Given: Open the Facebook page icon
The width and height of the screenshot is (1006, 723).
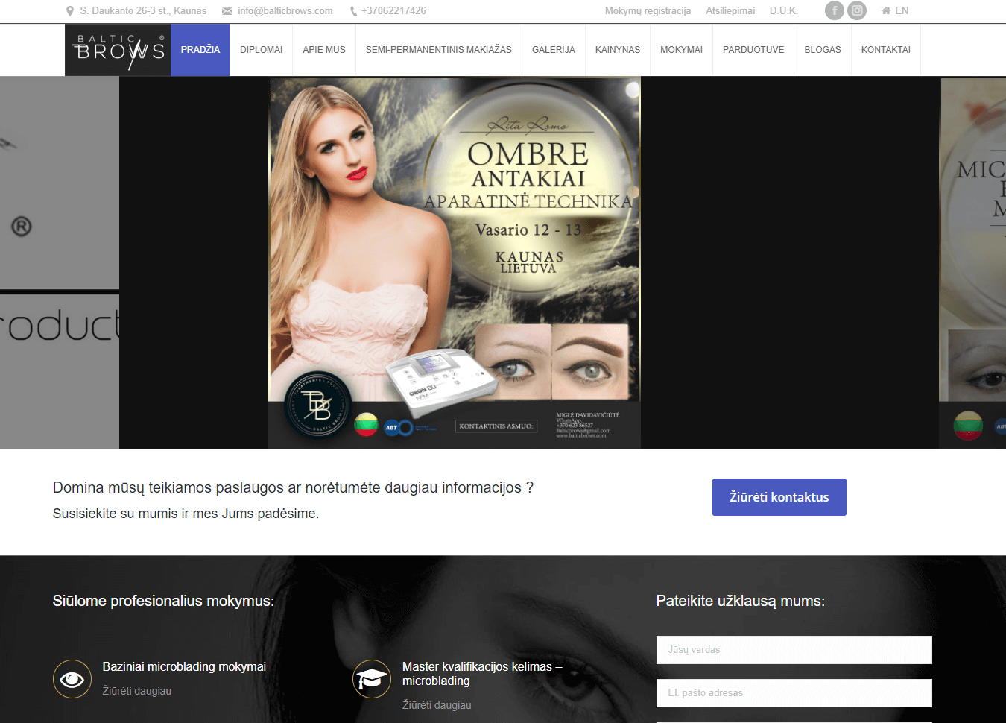Looking at the screenshot, I should coord(835,10).
